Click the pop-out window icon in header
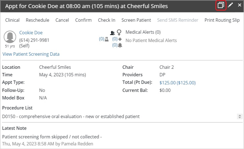The height and width of the screenshot is (149, 244). (221, 5)
